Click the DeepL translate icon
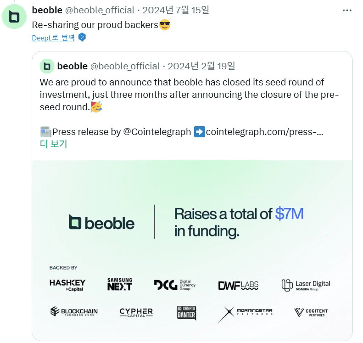The image size is (363, 343). (82, 37)
